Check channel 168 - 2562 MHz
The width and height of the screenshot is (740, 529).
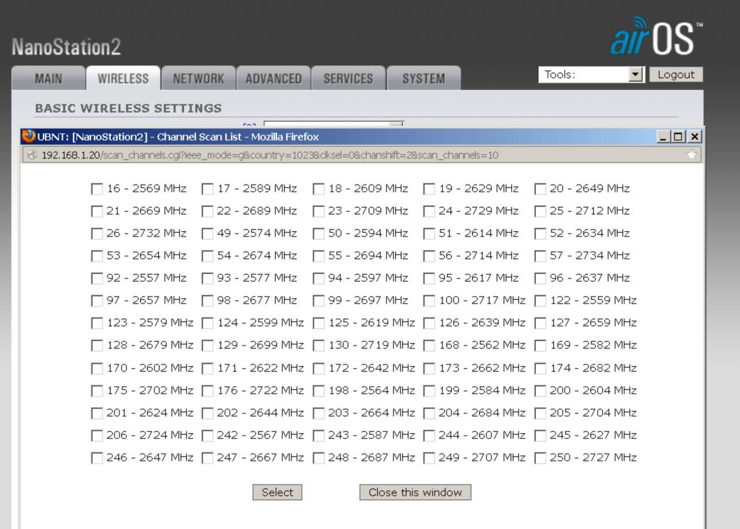click(429, 346)
